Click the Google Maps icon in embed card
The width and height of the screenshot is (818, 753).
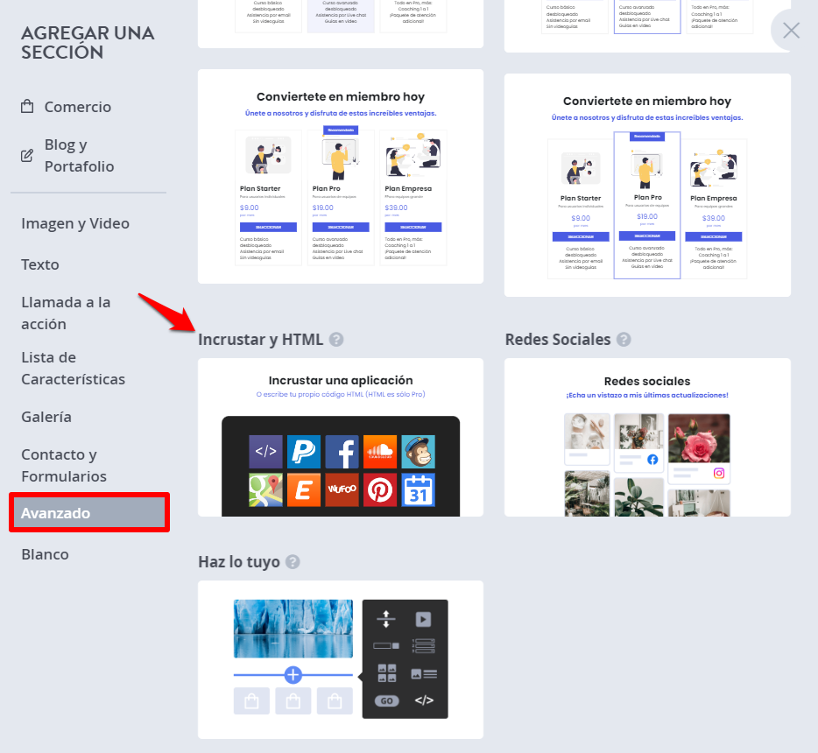tap(265, 489)
